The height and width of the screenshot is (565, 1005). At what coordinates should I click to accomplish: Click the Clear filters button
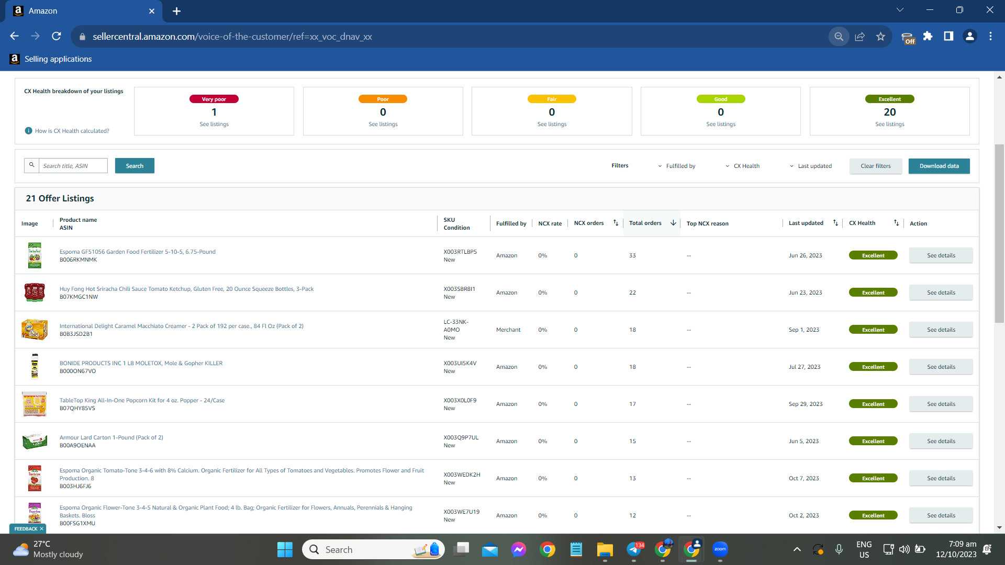876,166
